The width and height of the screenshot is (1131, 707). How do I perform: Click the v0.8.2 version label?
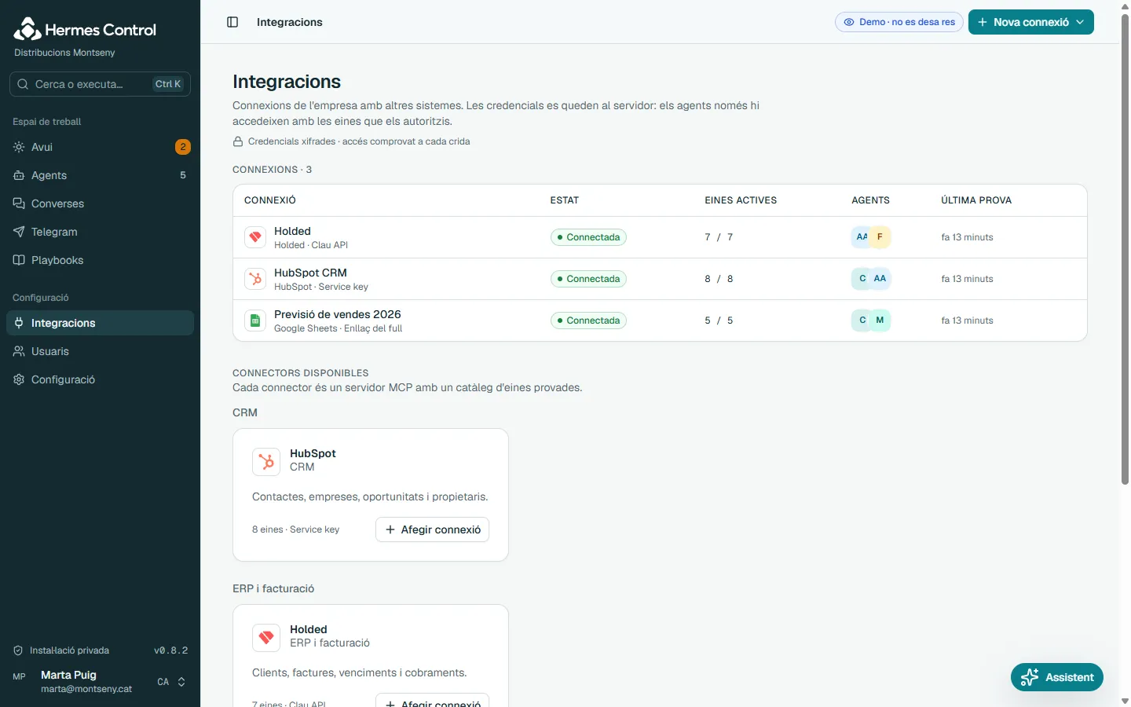pyautogui.click(x=171, y=650)
